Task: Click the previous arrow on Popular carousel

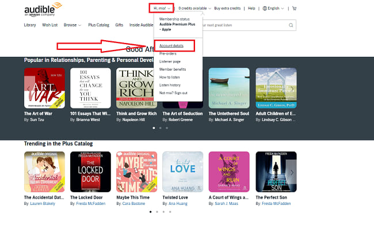Action: 28,89
